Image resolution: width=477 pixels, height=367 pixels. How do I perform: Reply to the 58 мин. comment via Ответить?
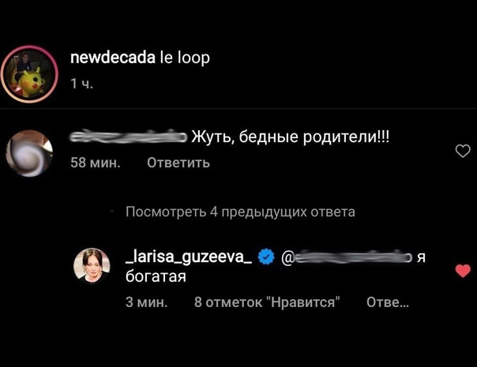pyautogui.click(x=178, y=163)
